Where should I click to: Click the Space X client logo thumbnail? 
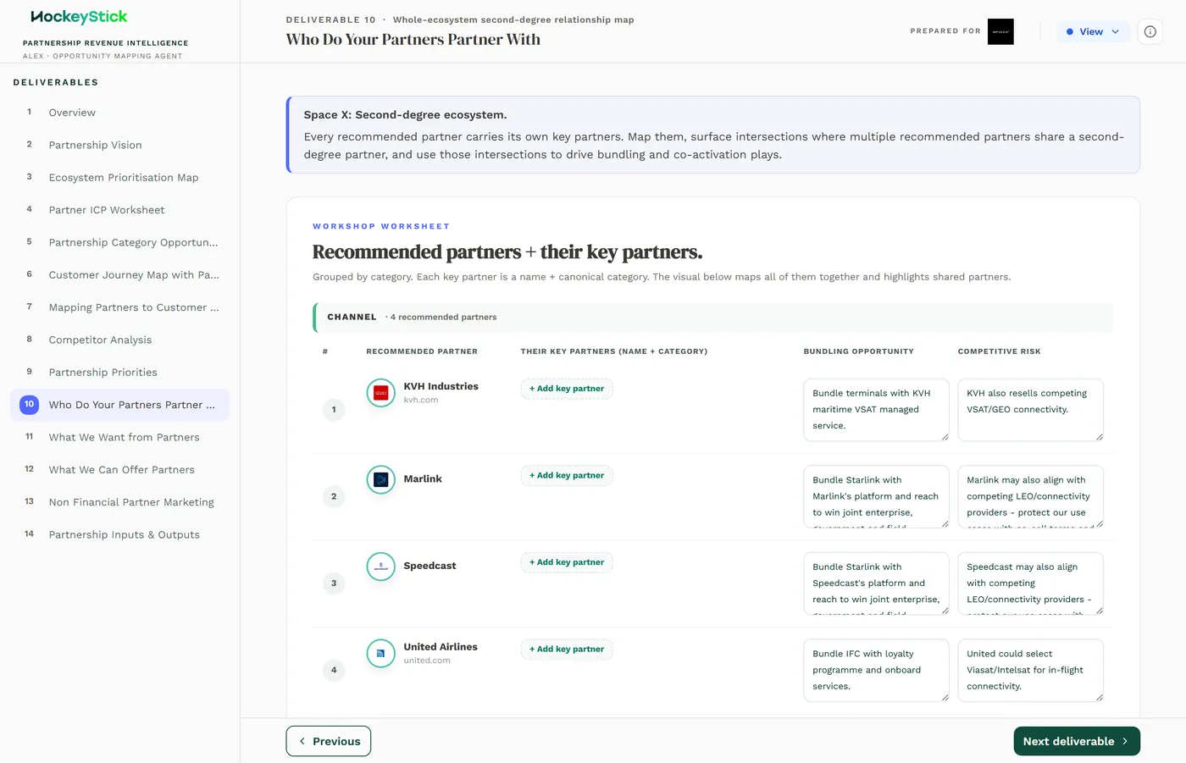click(x=1000, y=31)
